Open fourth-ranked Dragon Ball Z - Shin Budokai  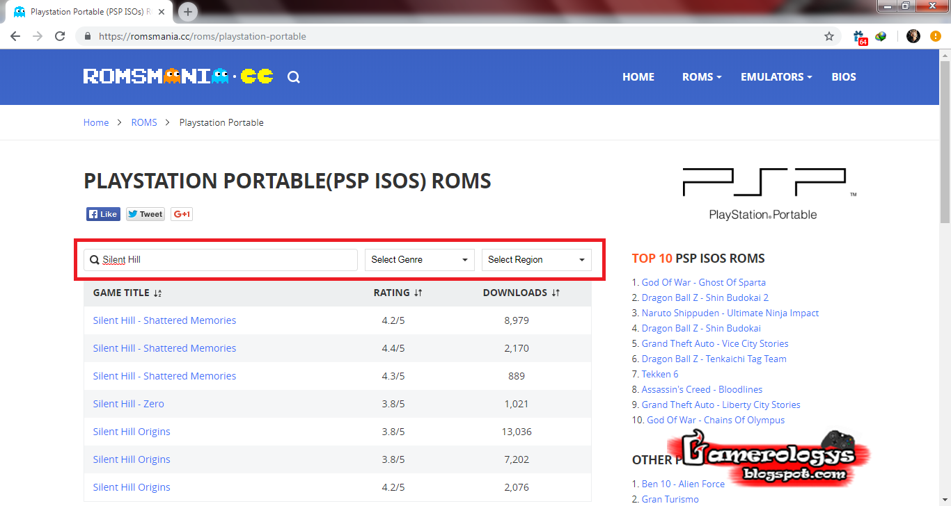pos(701,328)
